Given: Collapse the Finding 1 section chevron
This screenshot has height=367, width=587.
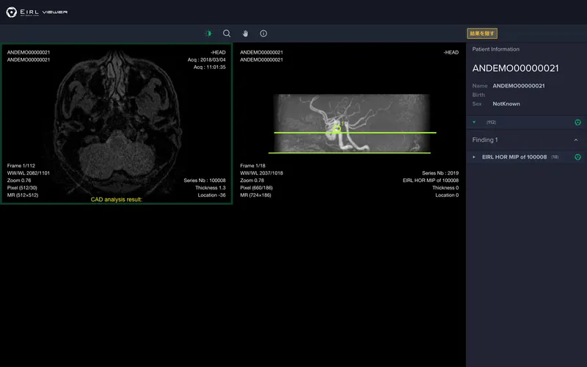Looking at the screenshot, I should [x=576, y=140].
